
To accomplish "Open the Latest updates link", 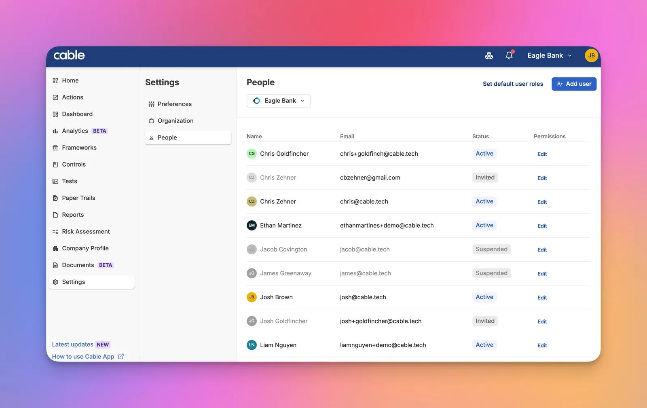I will coord(73,345).
